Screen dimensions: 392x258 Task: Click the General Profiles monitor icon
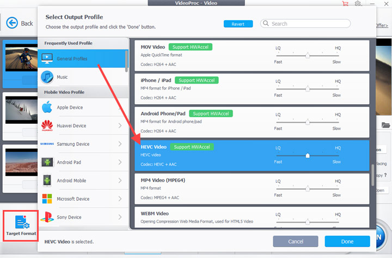pyautogui.click(x=47, y=58)
